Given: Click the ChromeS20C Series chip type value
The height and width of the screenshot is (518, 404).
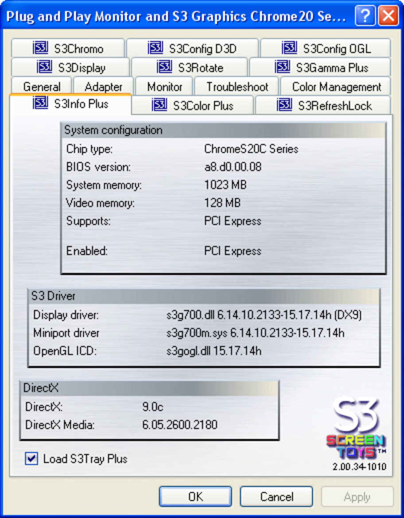Looking at the screenshot, I should 251,148.
